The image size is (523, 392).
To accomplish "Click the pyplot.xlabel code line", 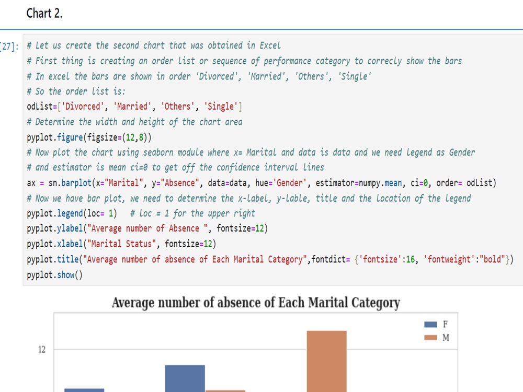I will tap(121, 244).
